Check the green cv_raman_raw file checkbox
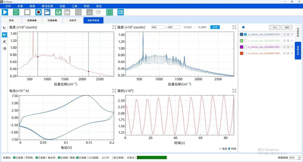Screen dimensions: 303x162 coord(245,41)
